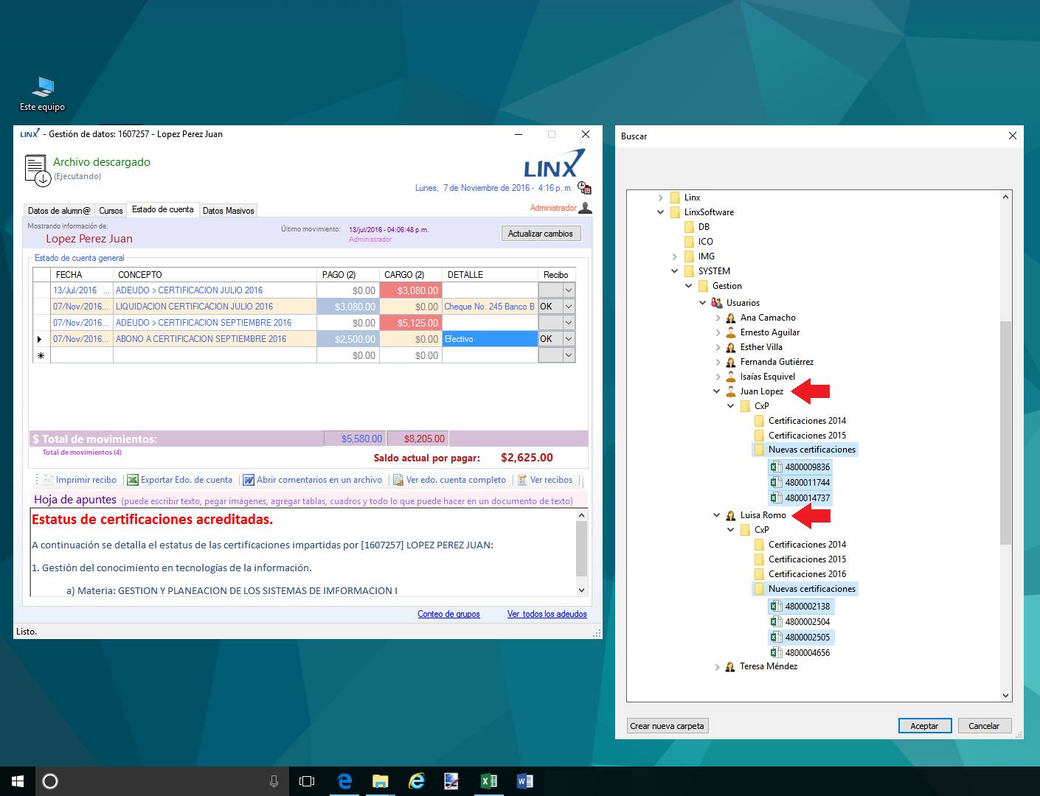
Task: Switch to Word on the taskbar
Action: [x=524, y=781]
